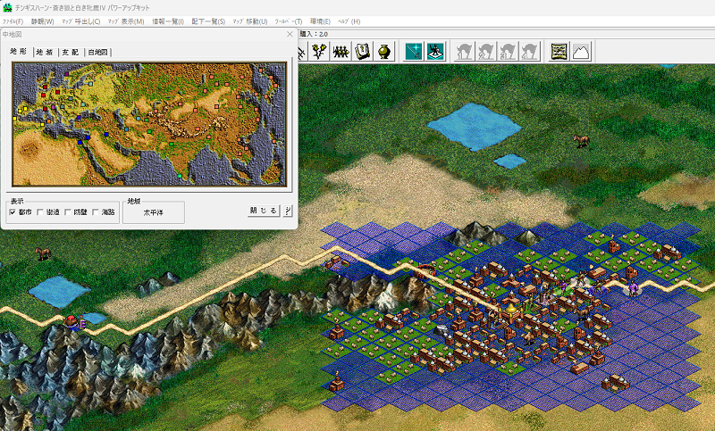The height and width of the screenshot is (431, 715).
Task: Switch to the 地域 tab
Action: coord(46,53)
